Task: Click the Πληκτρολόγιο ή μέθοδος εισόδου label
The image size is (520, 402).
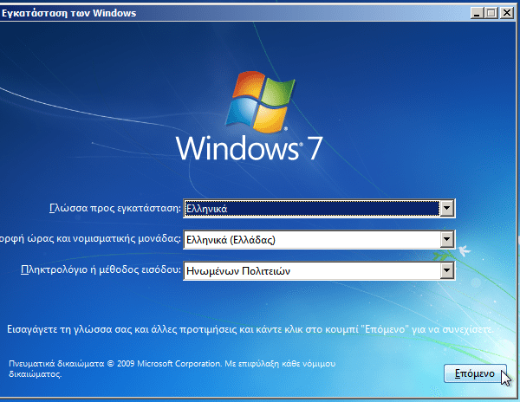Action: click(101, 269)
